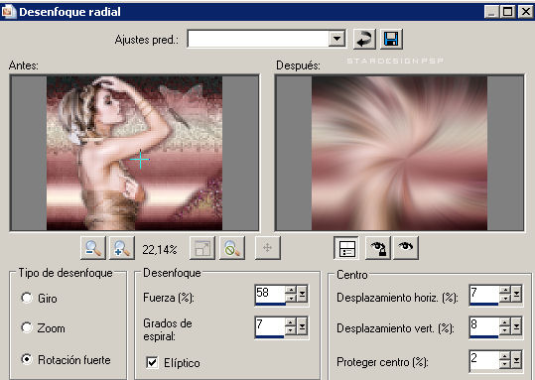Maximize the Desenfoque radial dialog
Image resolution: width=535 pixels, height=380 pixels.
[x=508, y=12]
